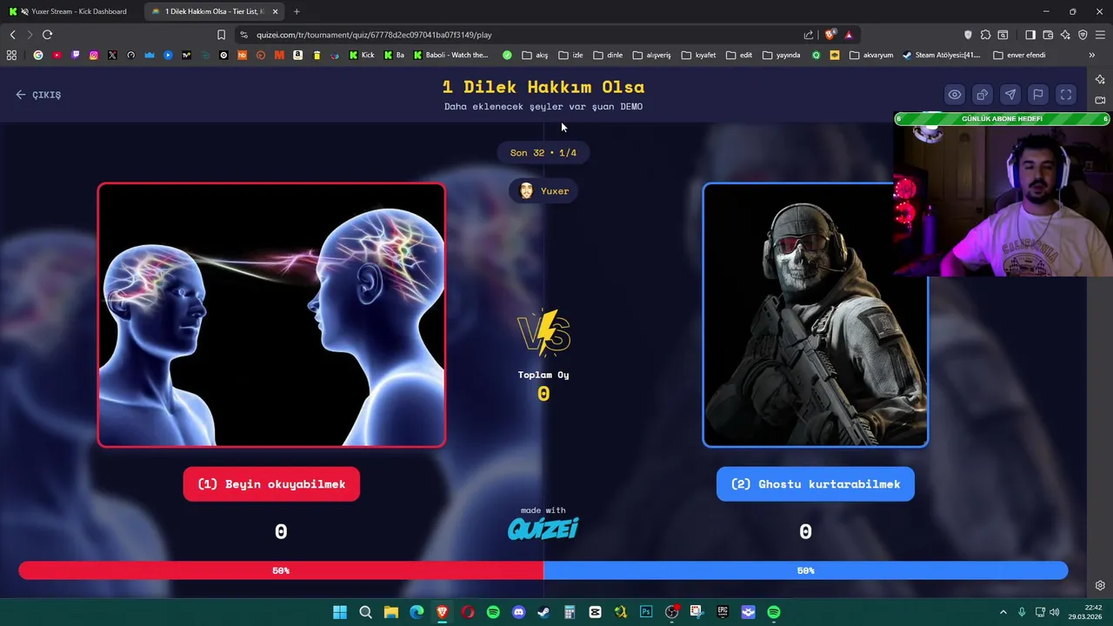Click the blue 50% vote bar
This screenshot has height=626, width=1113.
(805, 570)
